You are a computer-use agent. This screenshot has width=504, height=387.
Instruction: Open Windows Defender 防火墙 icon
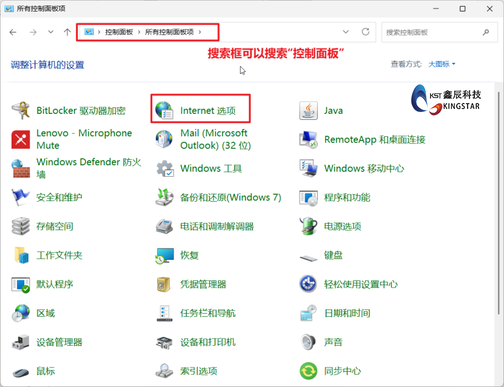point(21,168)
